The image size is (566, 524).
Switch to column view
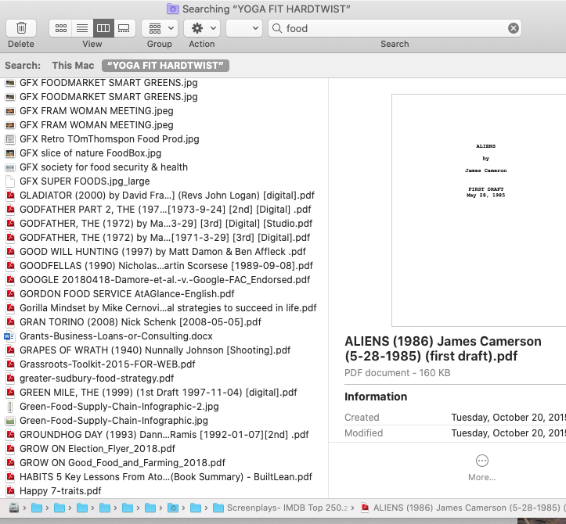[103, 28]
